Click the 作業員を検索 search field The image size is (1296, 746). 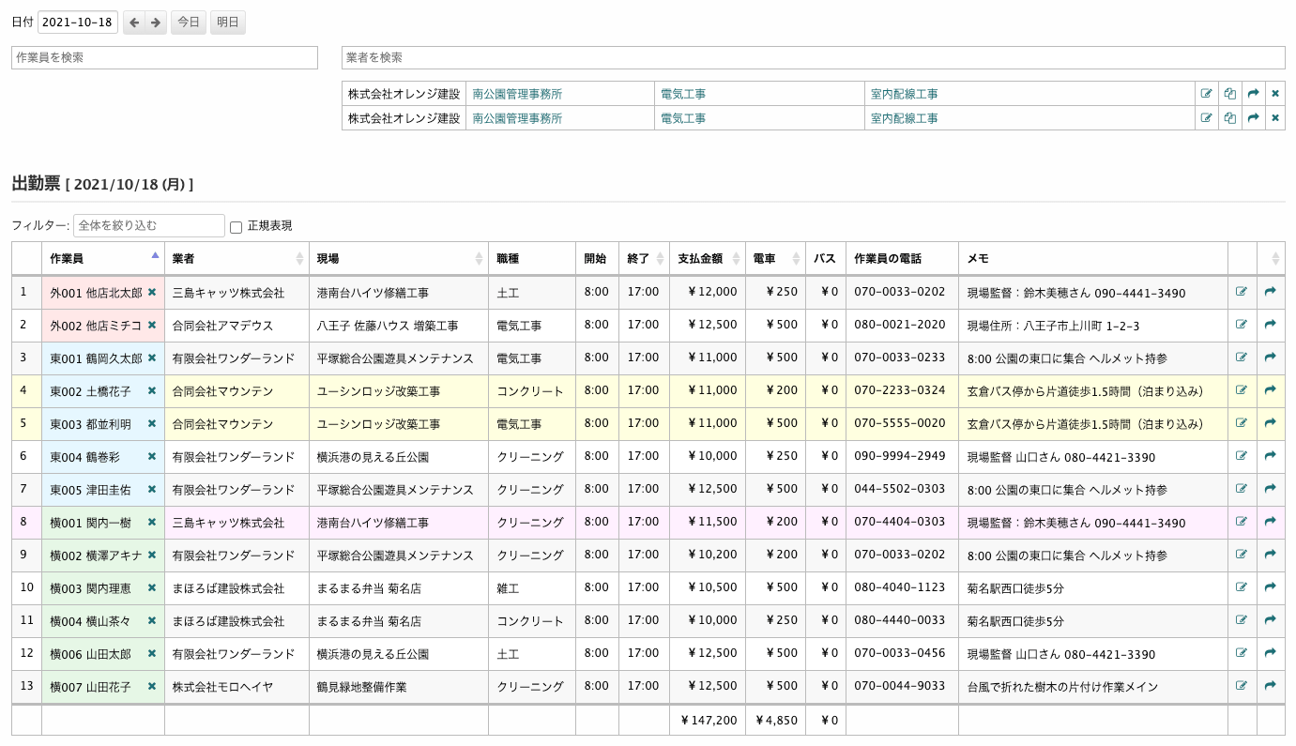pyautogui.click(x=164, y=57)
